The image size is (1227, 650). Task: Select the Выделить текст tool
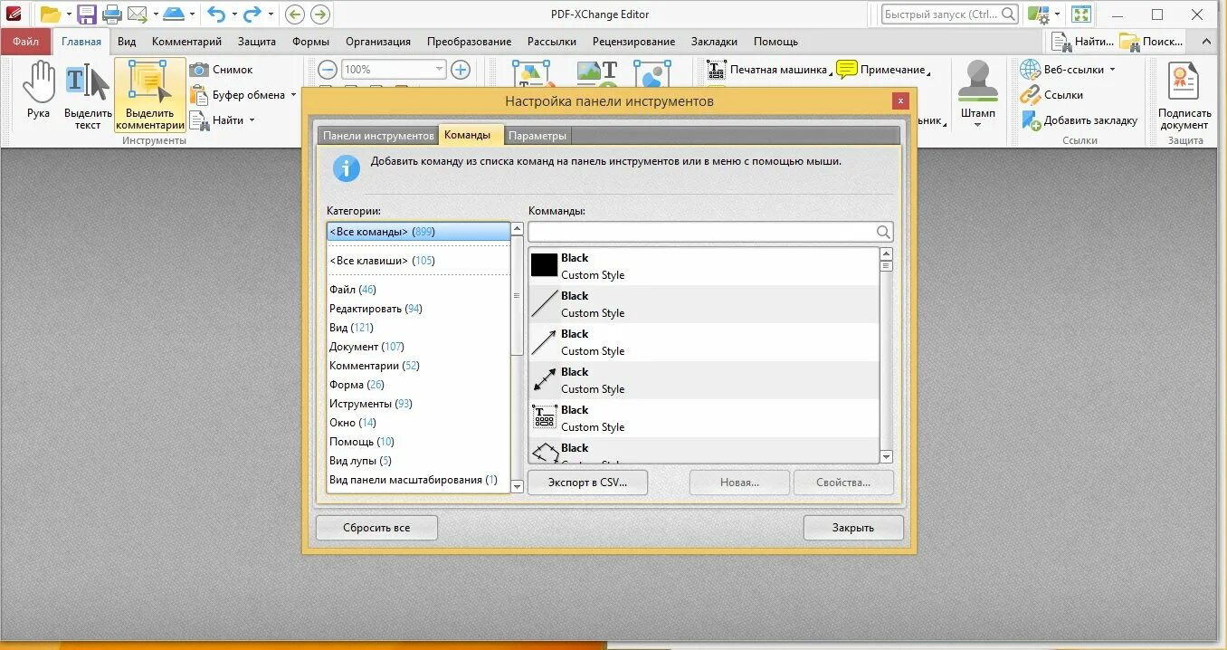pos(88,96)
